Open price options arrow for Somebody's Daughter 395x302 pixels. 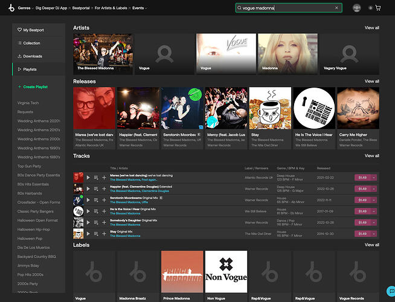click(x=374, y=222)
